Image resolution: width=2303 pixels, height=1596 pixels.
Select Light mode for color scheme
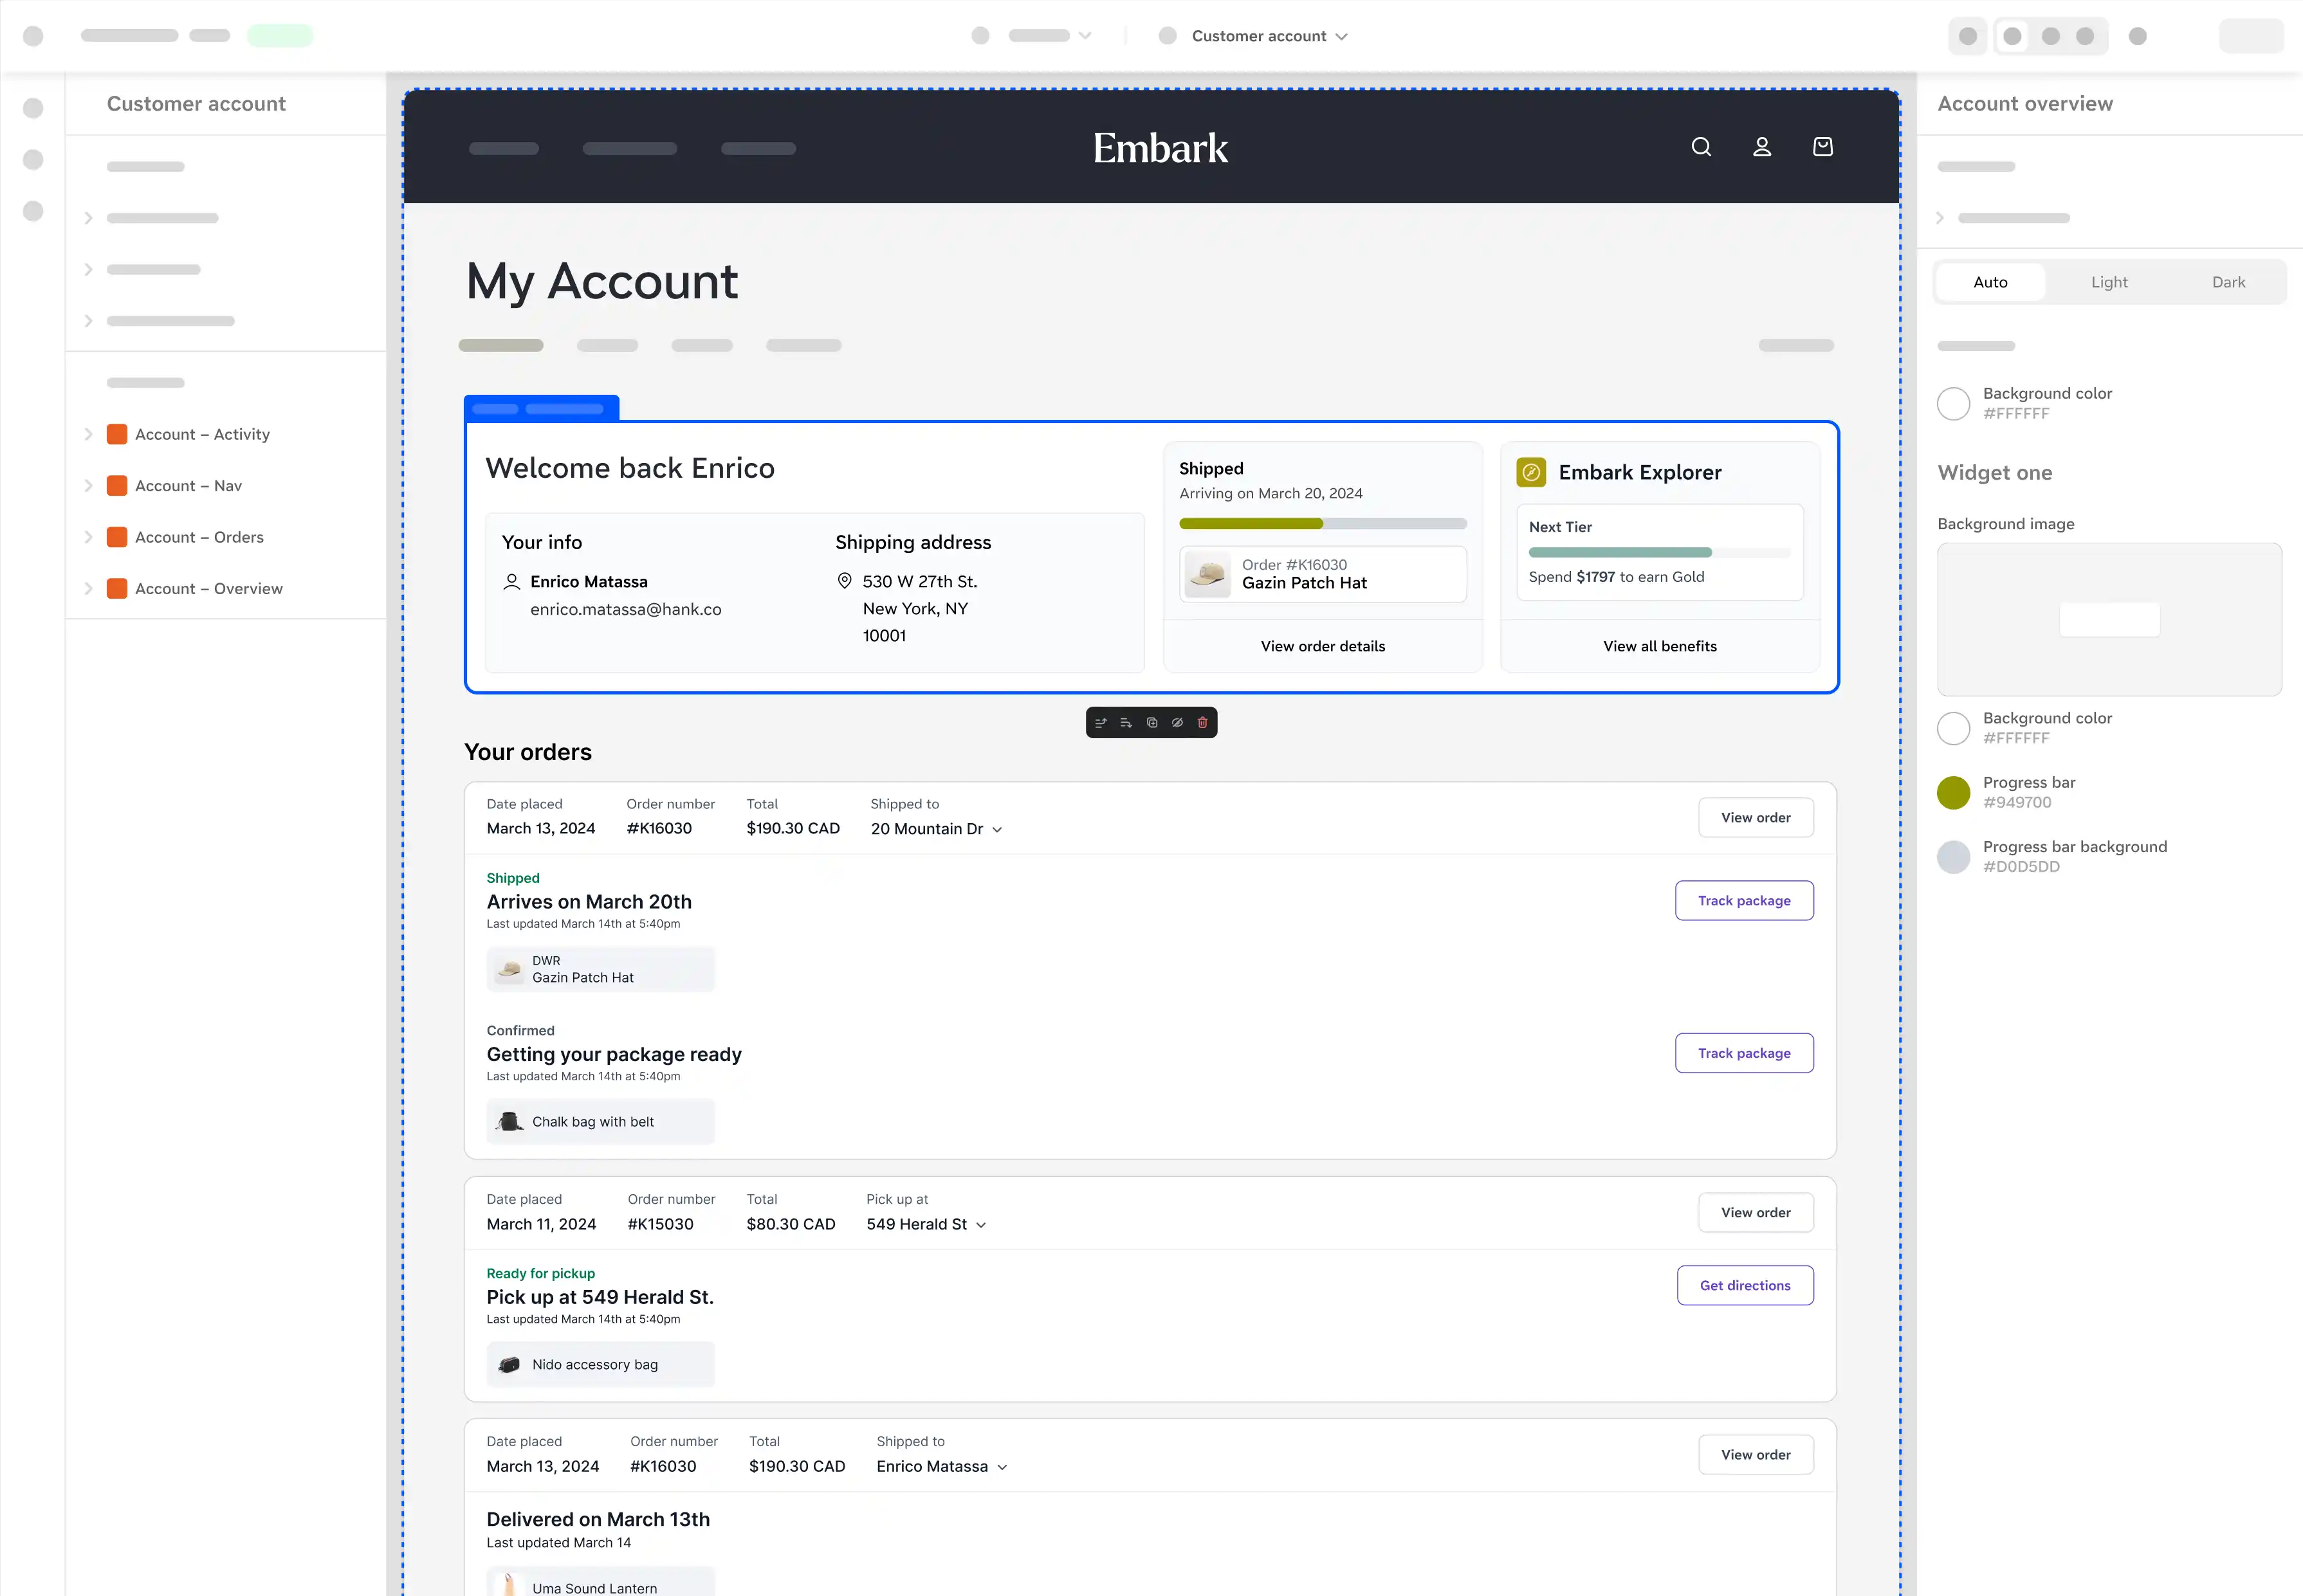(x=2111, y=282)
